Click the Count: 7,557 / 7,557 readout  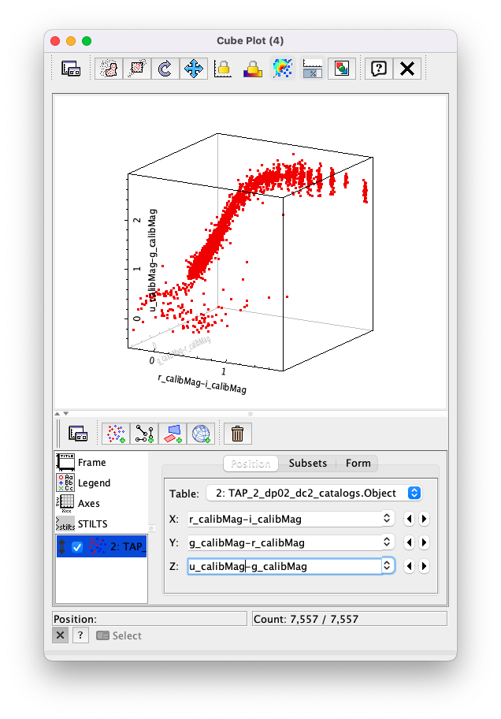tap(349, 619)
